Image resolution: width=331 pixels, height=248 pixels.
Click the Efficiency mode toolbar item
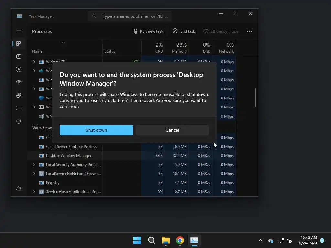220,31
